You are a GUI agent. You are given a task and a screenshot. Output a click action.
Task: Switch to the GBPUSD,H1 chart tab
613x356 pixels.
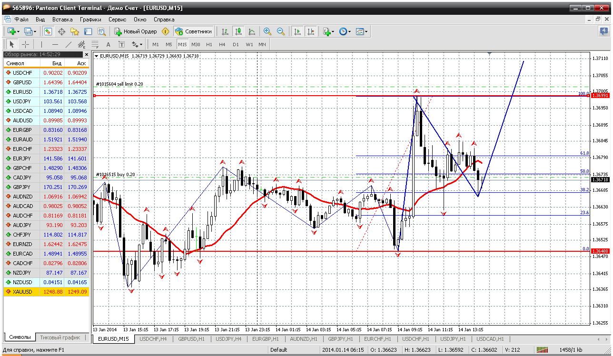[191, 339]
